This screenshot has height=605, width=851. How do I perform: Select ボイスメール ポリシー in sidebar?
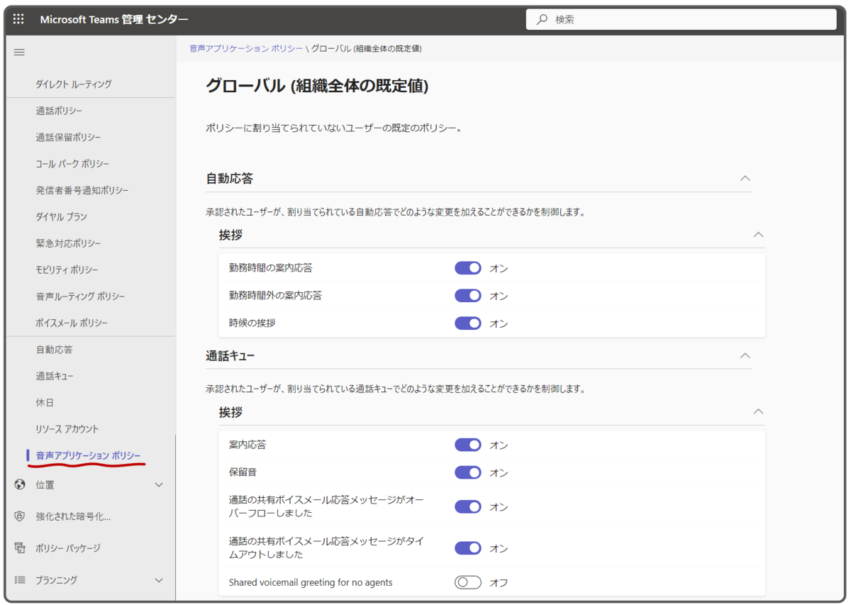[x=72, y=323]
